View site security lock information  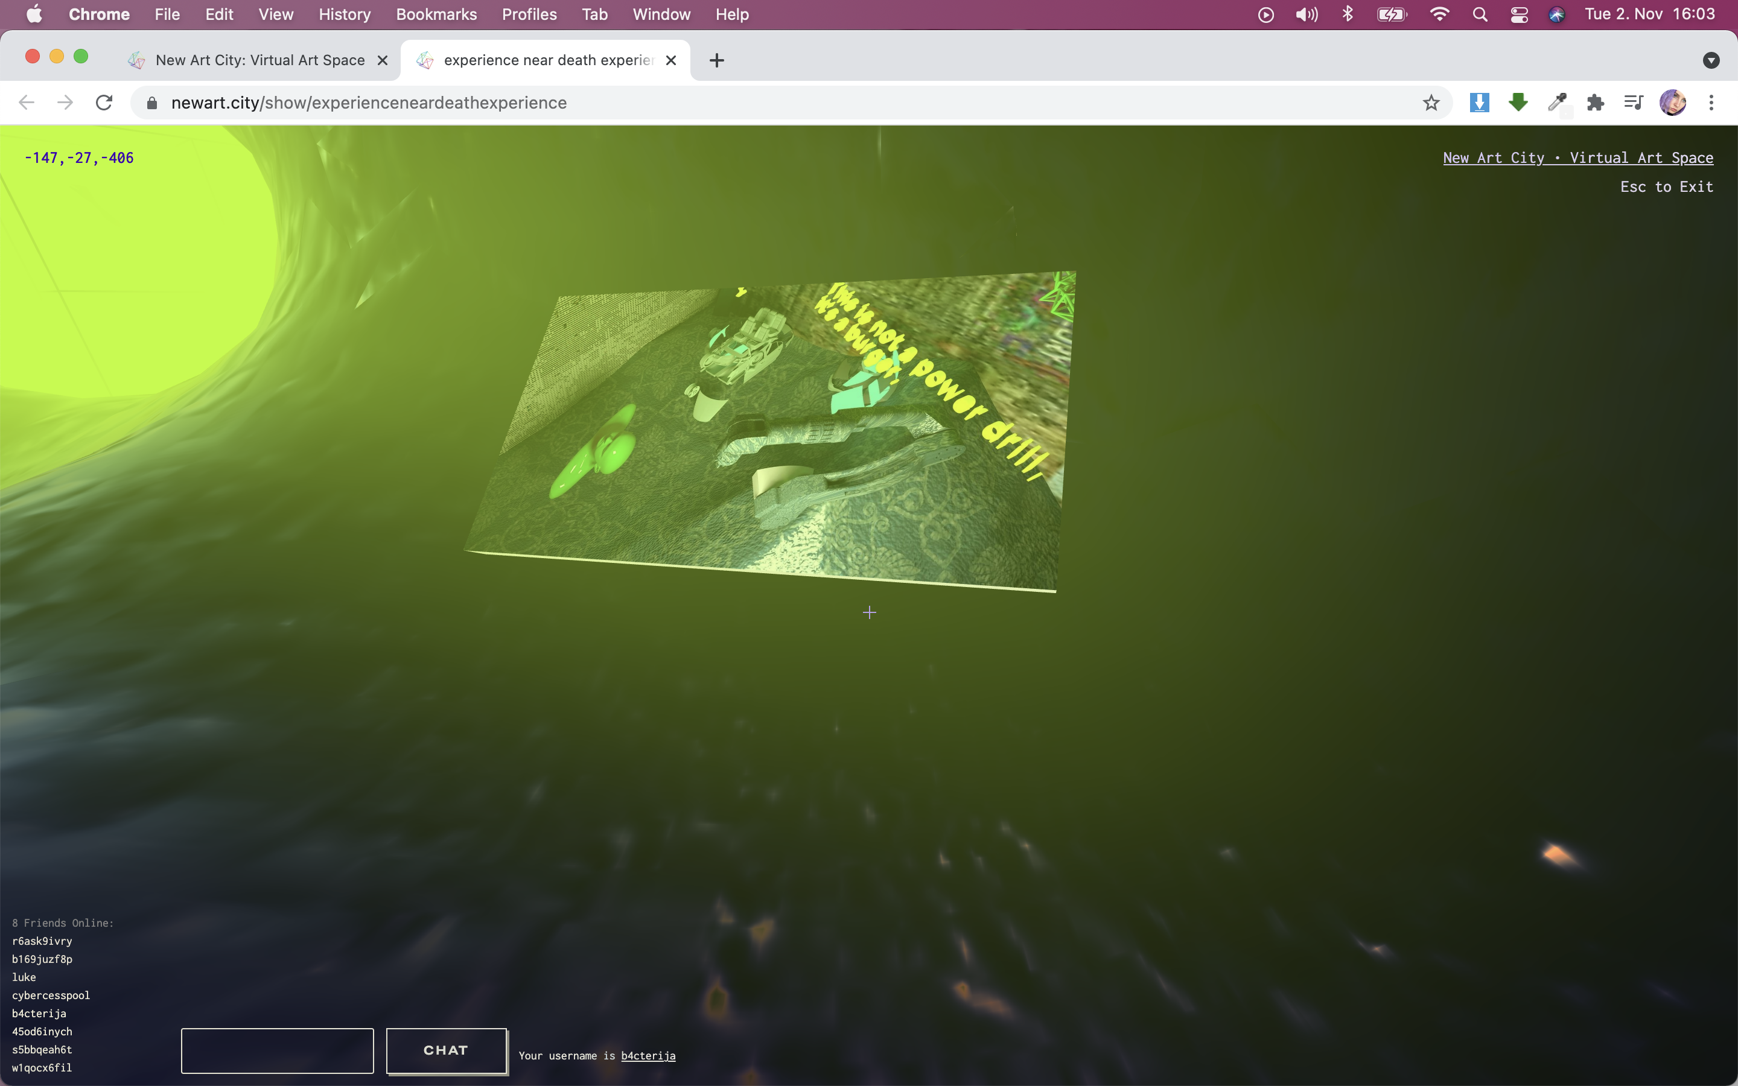tap(151, 103)
